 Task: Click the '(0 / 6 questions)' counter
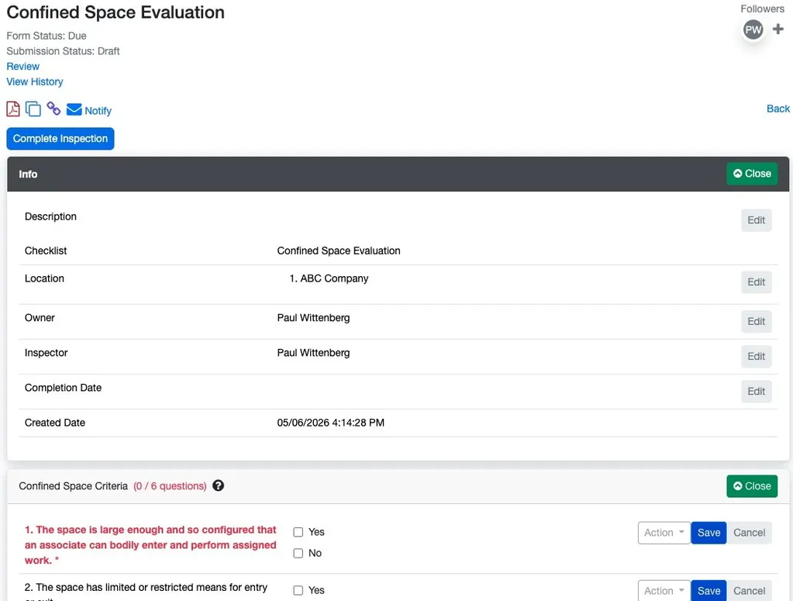170,486
